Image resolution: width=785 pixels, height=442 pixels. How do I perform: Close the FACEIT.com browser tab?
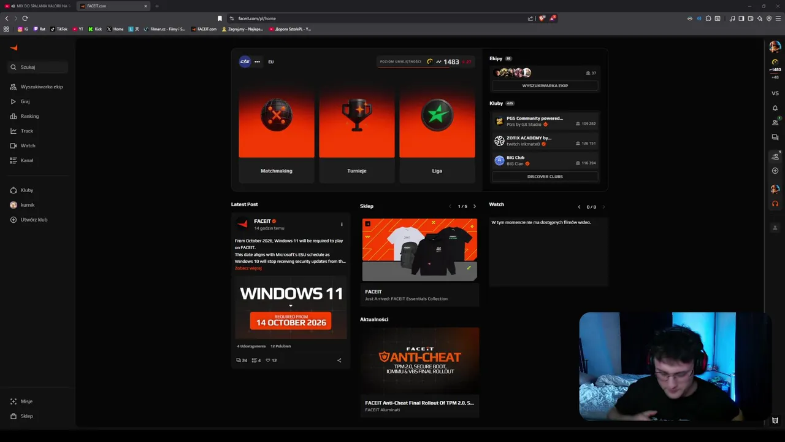145,6
